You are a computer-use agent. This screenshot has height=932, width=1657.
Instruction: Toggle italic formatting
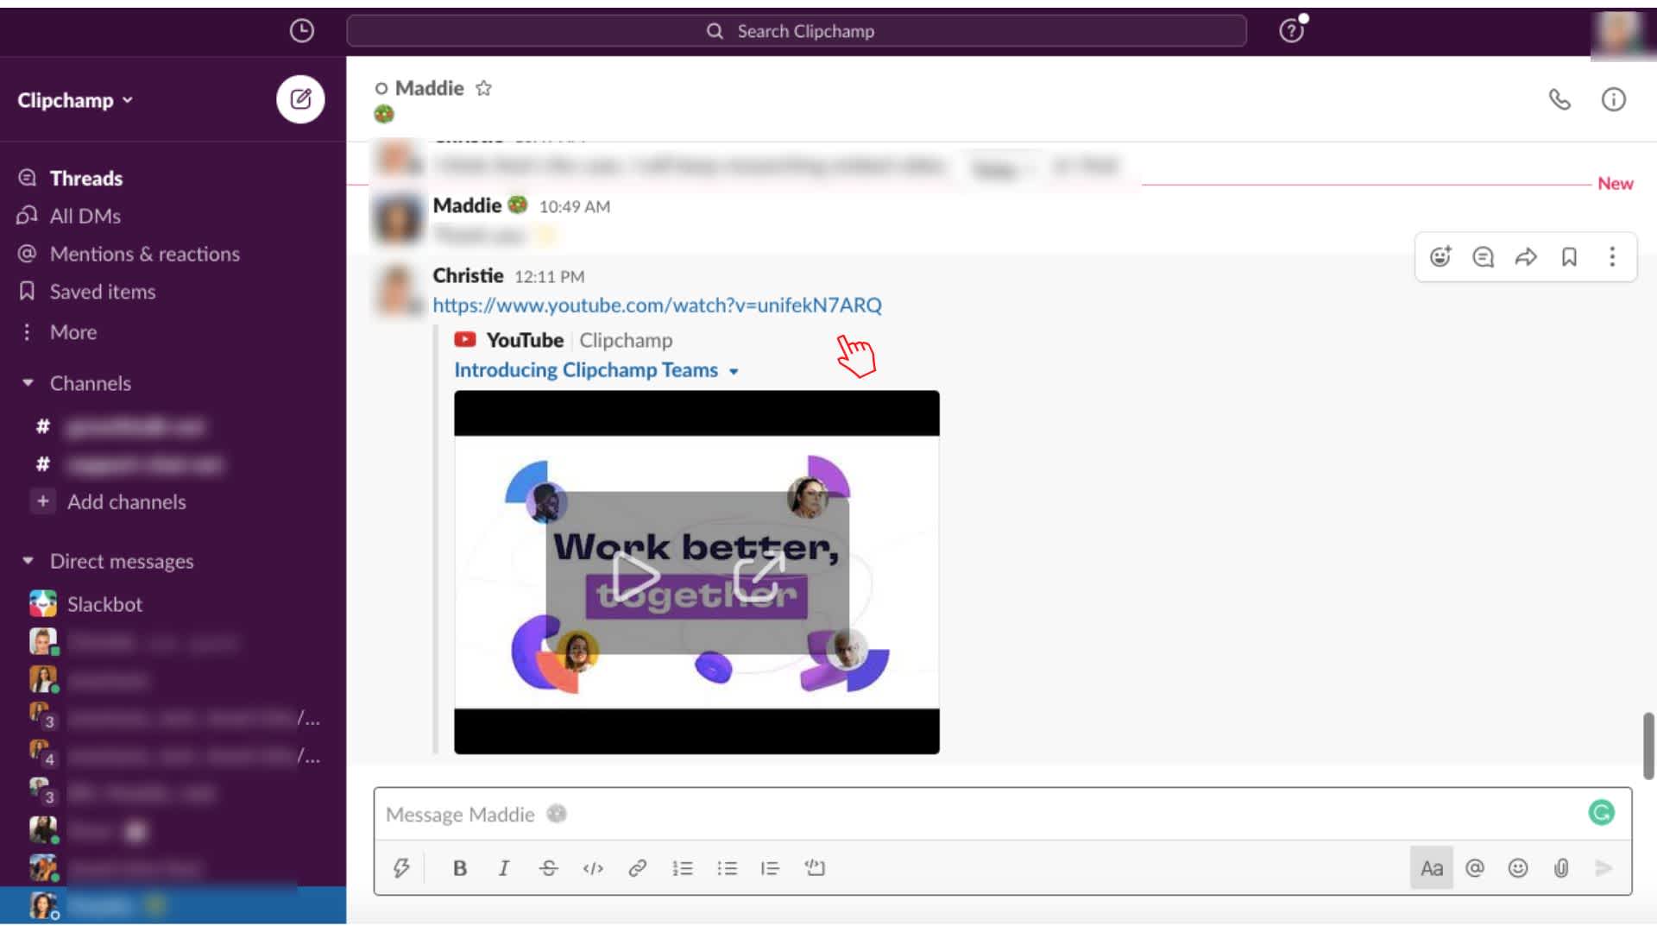click(504, 868)
